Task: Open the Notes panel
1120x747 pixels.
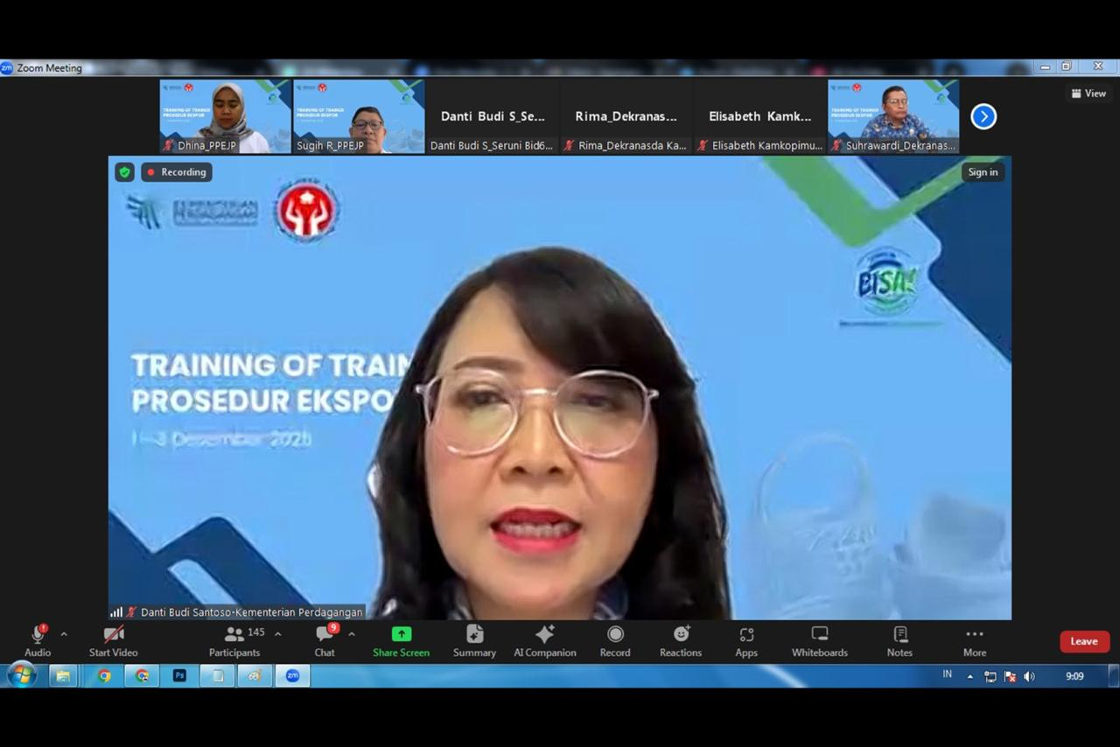Action: pos(899,641)
